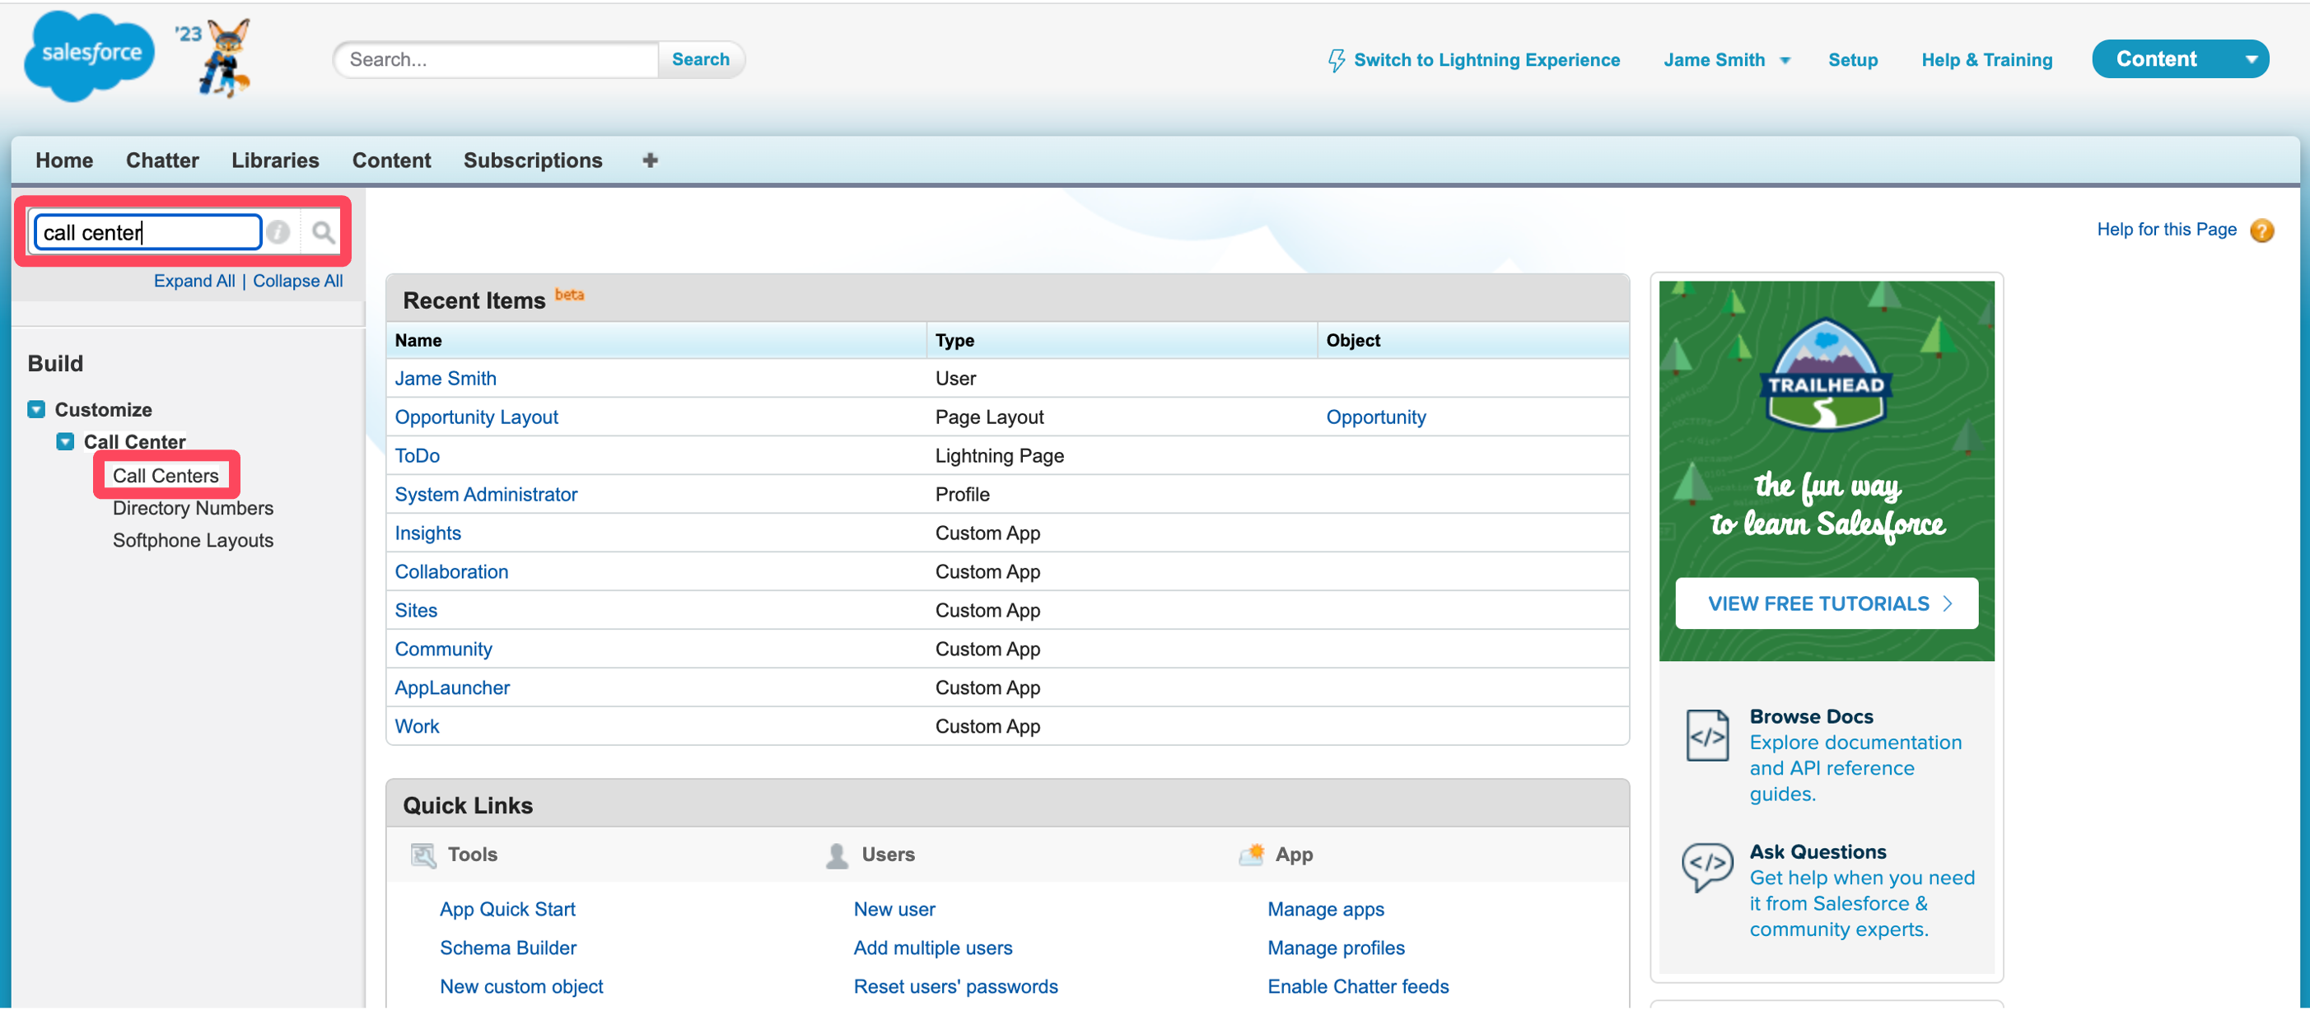Viewport: 2310px width, 1011px height.
Task: Open Community custom app link
Action: click(x=443, y=648)
